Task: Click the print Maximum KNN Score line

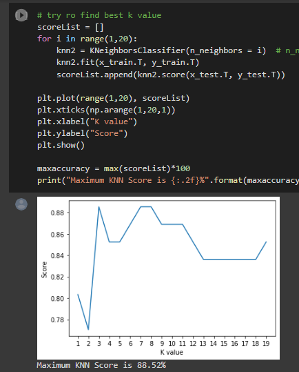Action: tap(168, 181)
